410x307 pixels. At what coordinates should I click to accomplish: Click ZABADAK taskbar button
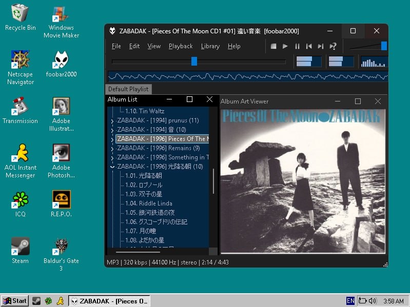[109, 301]
